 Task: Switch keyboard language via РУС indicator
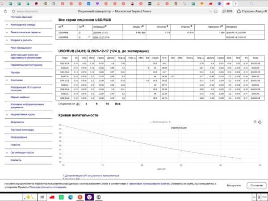pos(264,197)
